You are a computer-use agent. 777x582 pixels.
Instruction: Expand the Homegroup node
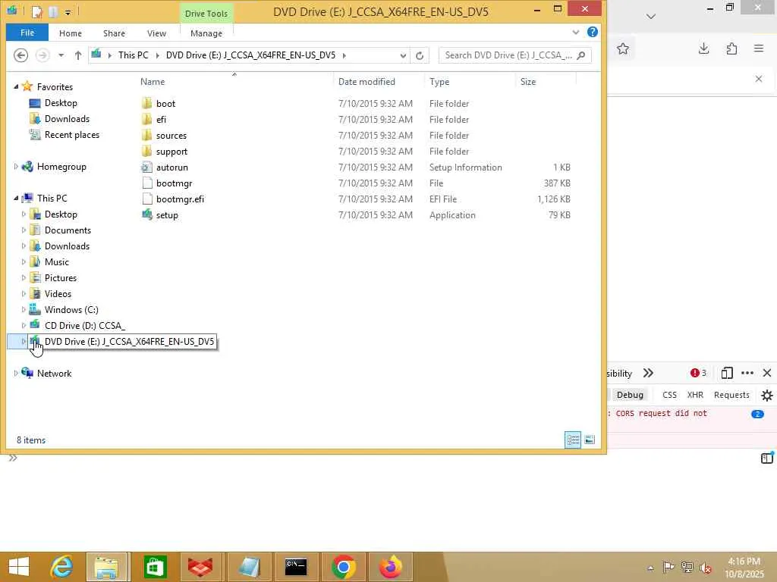pyautogui.click(x=16, y=167)
